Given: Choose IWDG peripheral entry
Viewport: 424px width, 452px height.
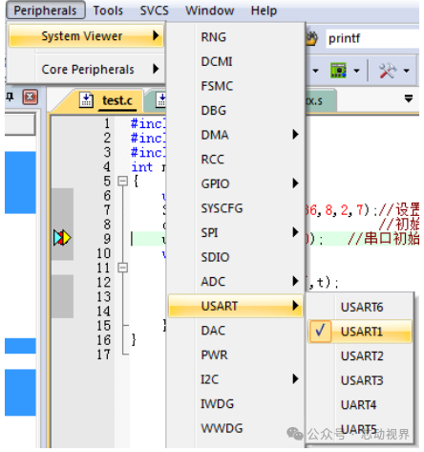Looking at the screenshot, I should (236, 404).
